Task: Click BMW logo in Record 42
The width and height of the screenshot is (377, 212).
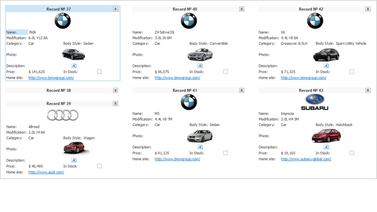Action: click(315, 21)
